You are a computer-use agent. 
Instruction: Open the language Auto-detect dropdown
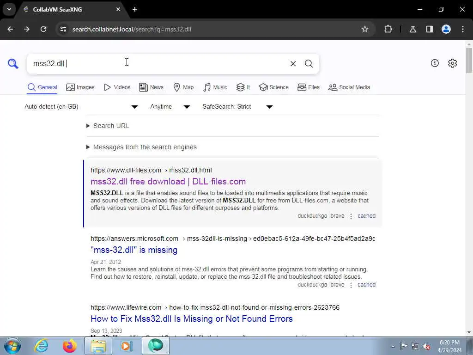pyautogui.click(x=81, y=107)
